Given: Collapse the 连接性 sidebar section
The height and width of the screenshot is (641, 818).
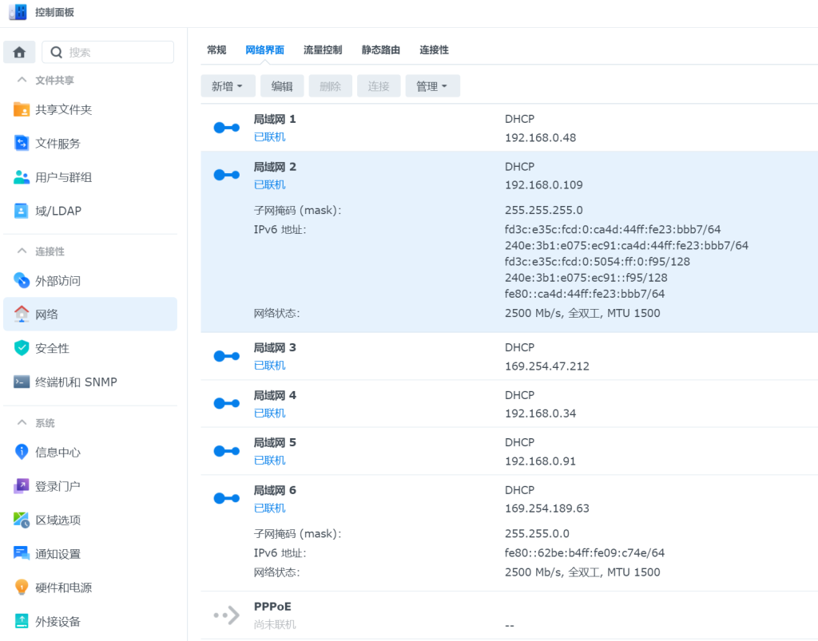Looking at the screenshot, I should click(22, 251).
